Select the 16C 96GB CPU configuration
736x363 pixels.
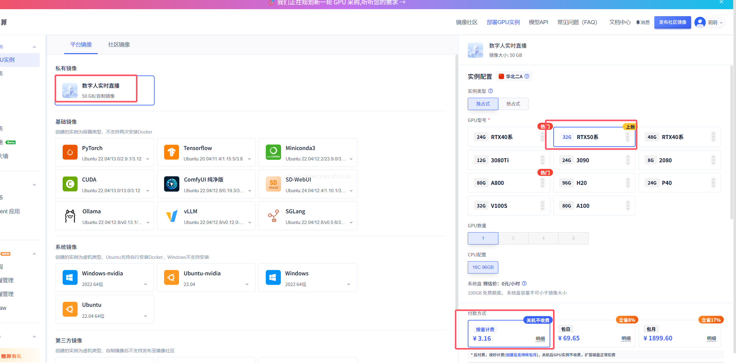tap(483, 267)
